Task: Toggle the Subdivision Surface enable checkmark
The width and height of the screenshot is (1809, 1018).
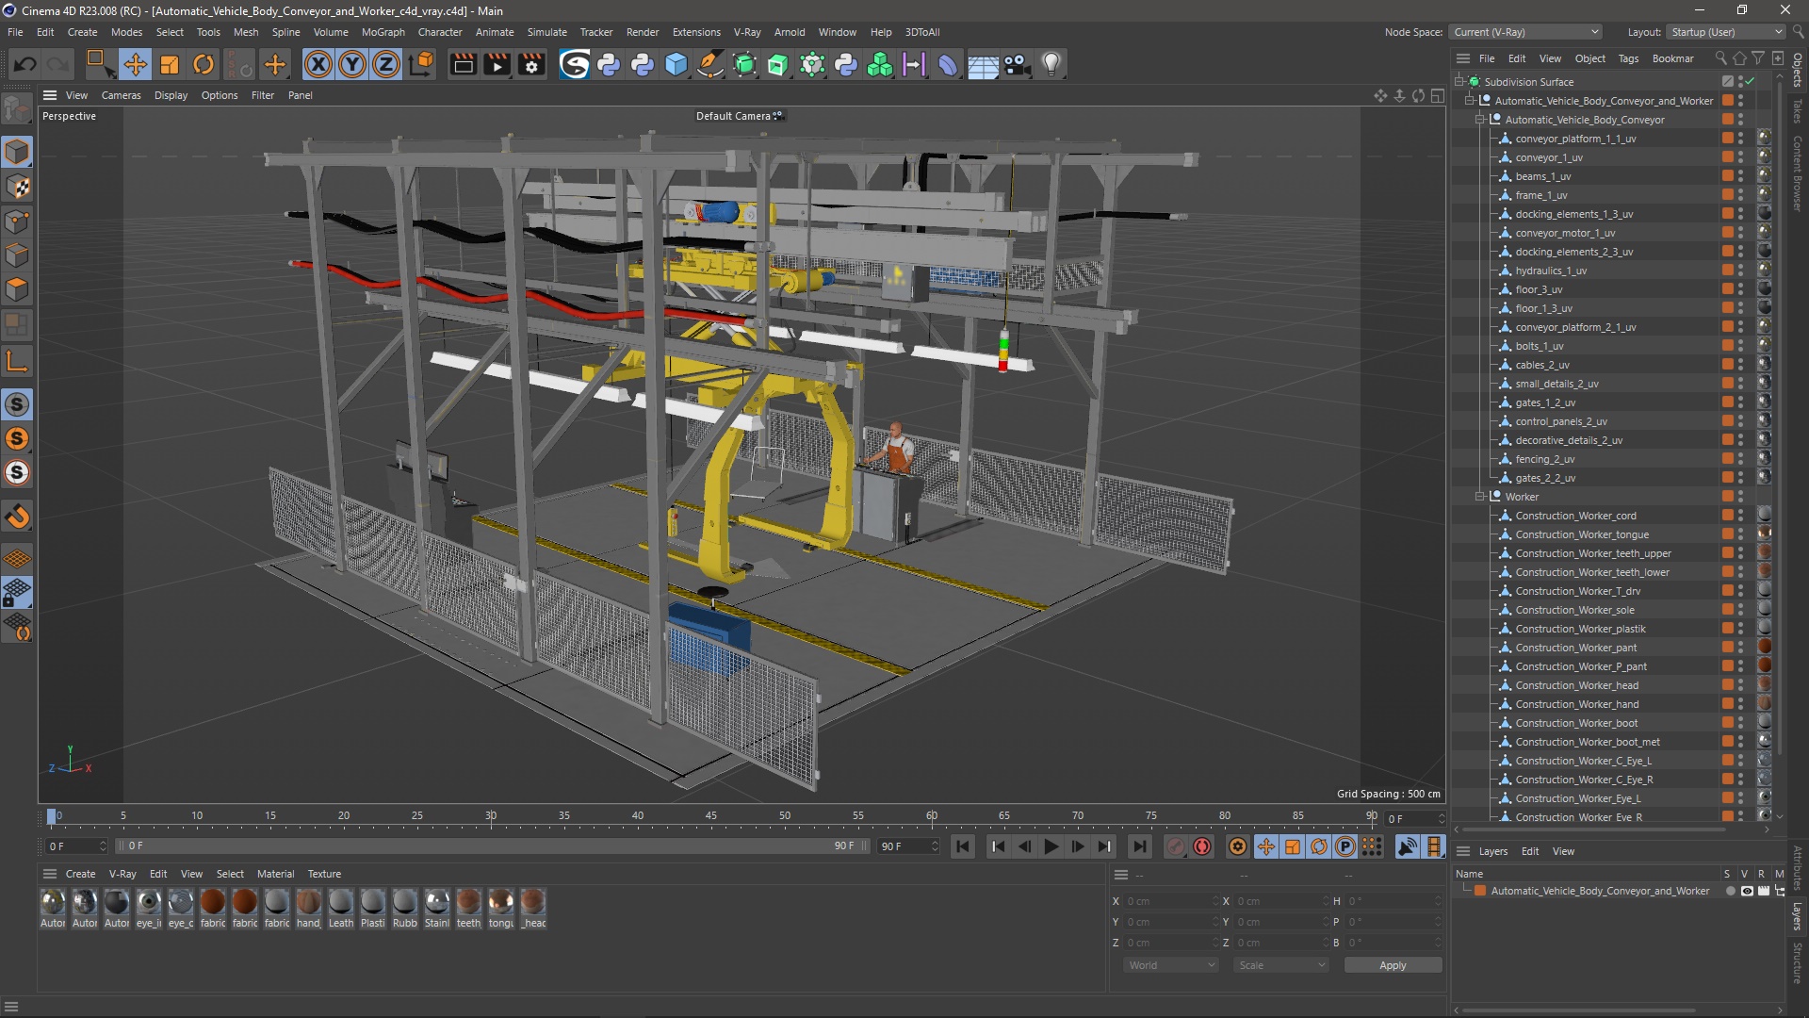Action: point(1750,82)
